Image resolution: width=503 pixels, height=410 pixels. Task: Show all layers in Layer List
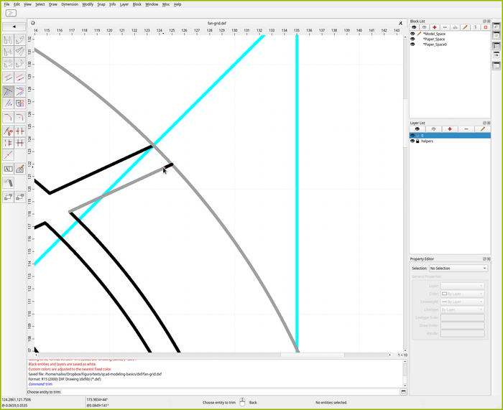tap(416, 129)
